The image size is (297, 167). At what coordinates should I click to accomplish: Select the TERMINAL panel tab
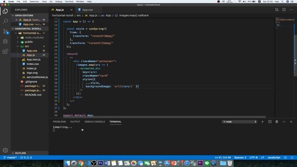(x=115, y=122)
